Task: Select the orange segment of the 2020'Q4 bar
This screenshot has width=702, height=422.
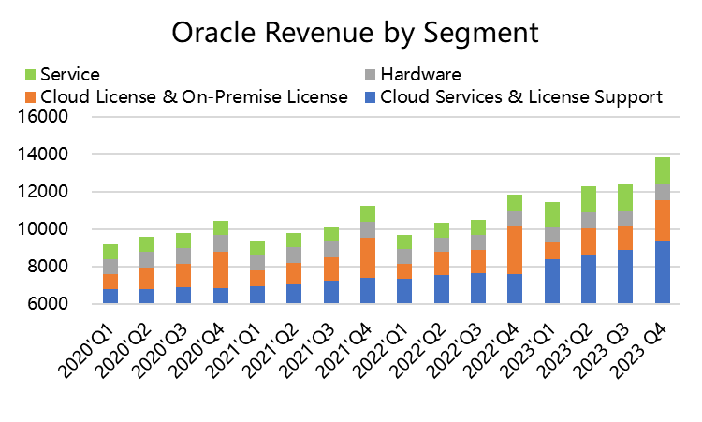Action: (221, 269)
